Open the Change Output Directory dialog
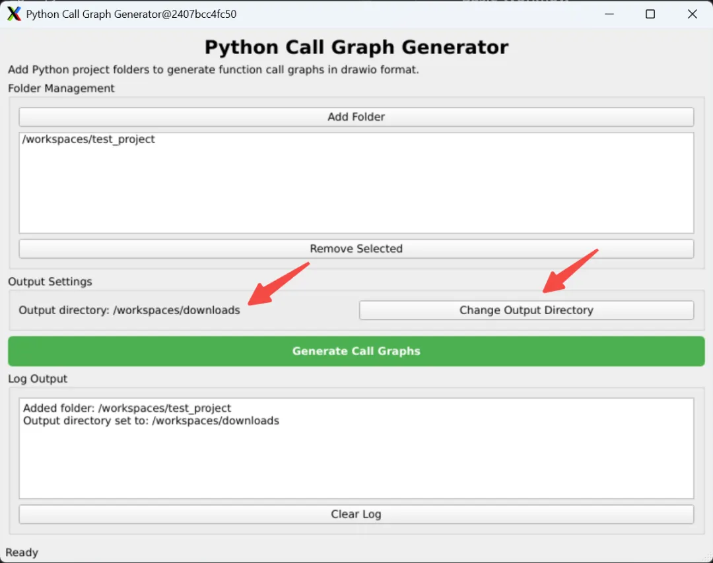Image resolution: width=713 pixels, height=563 pixels. tap(526, 310)
